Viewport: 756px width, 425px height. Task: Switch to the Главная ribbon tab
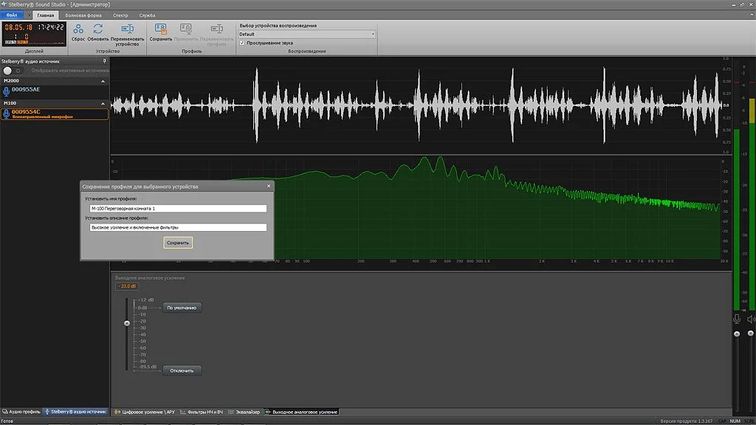(46, 15)
